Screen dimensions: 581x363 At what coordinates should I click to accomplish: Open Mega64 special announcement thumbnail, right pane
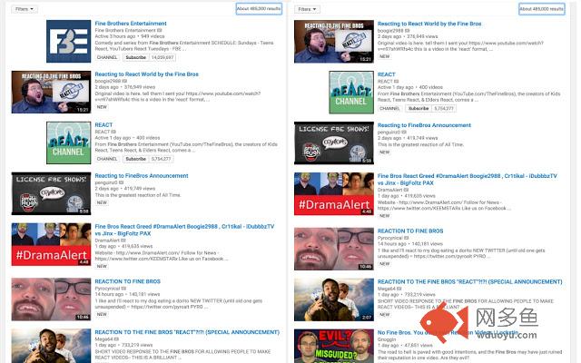pyautogui.click(x=334, y=299)
